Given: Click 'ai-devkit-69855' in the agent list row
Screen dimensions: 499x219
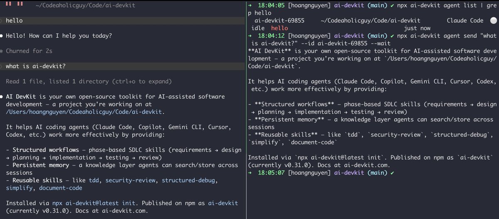Looking at the screenshot, I should (x=279, y=20).
